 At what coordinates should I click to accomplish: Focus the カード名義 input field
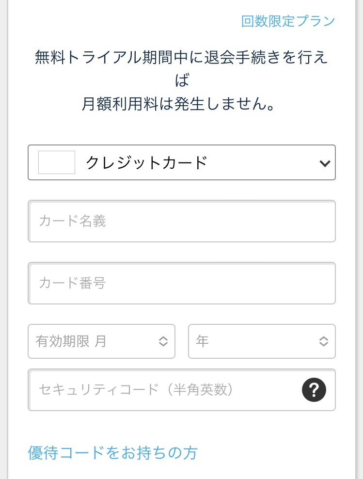coord(182,221)
